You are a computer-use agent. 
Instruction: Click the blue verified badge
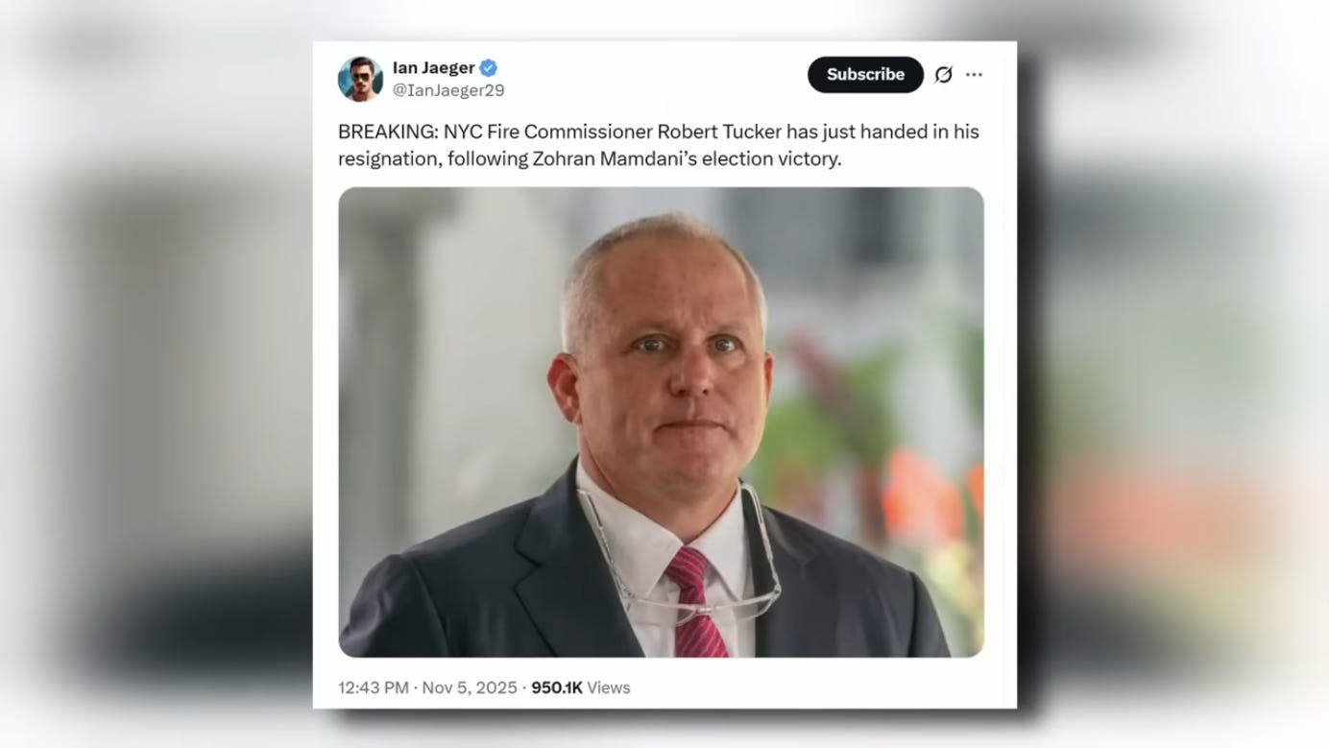click(x=488, y=68)
